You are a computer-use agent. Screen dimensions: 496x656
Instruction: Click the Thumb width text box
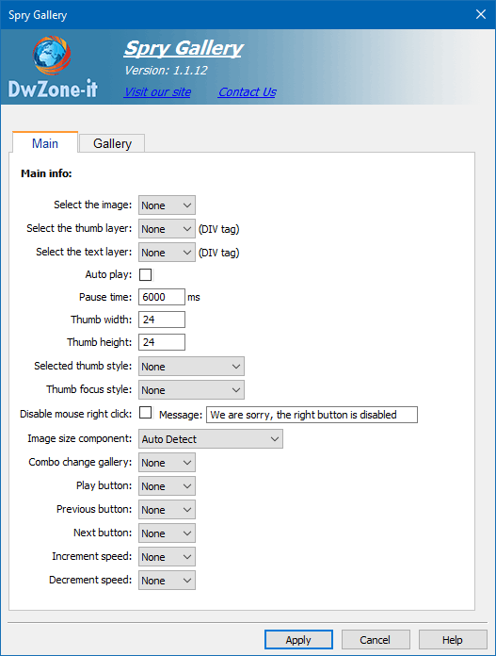tap(162, 320)
